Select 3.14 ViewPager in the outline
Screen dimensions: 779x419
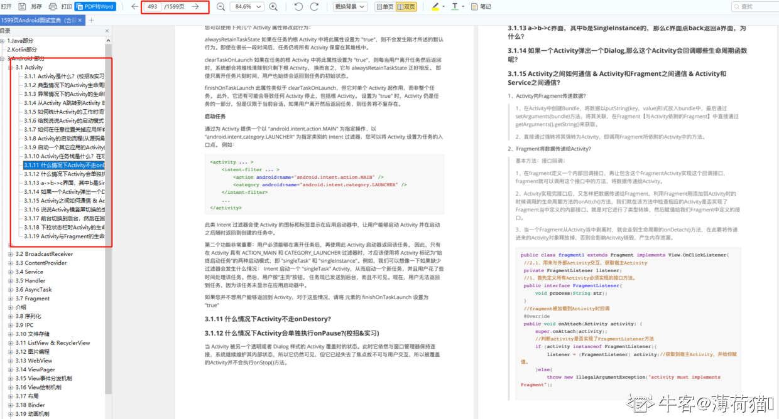click(35, 370)
